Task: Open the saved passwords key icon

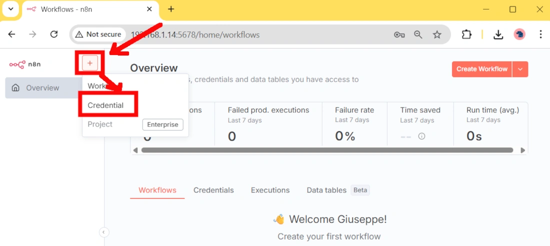Action: click(x=399, y=34)
